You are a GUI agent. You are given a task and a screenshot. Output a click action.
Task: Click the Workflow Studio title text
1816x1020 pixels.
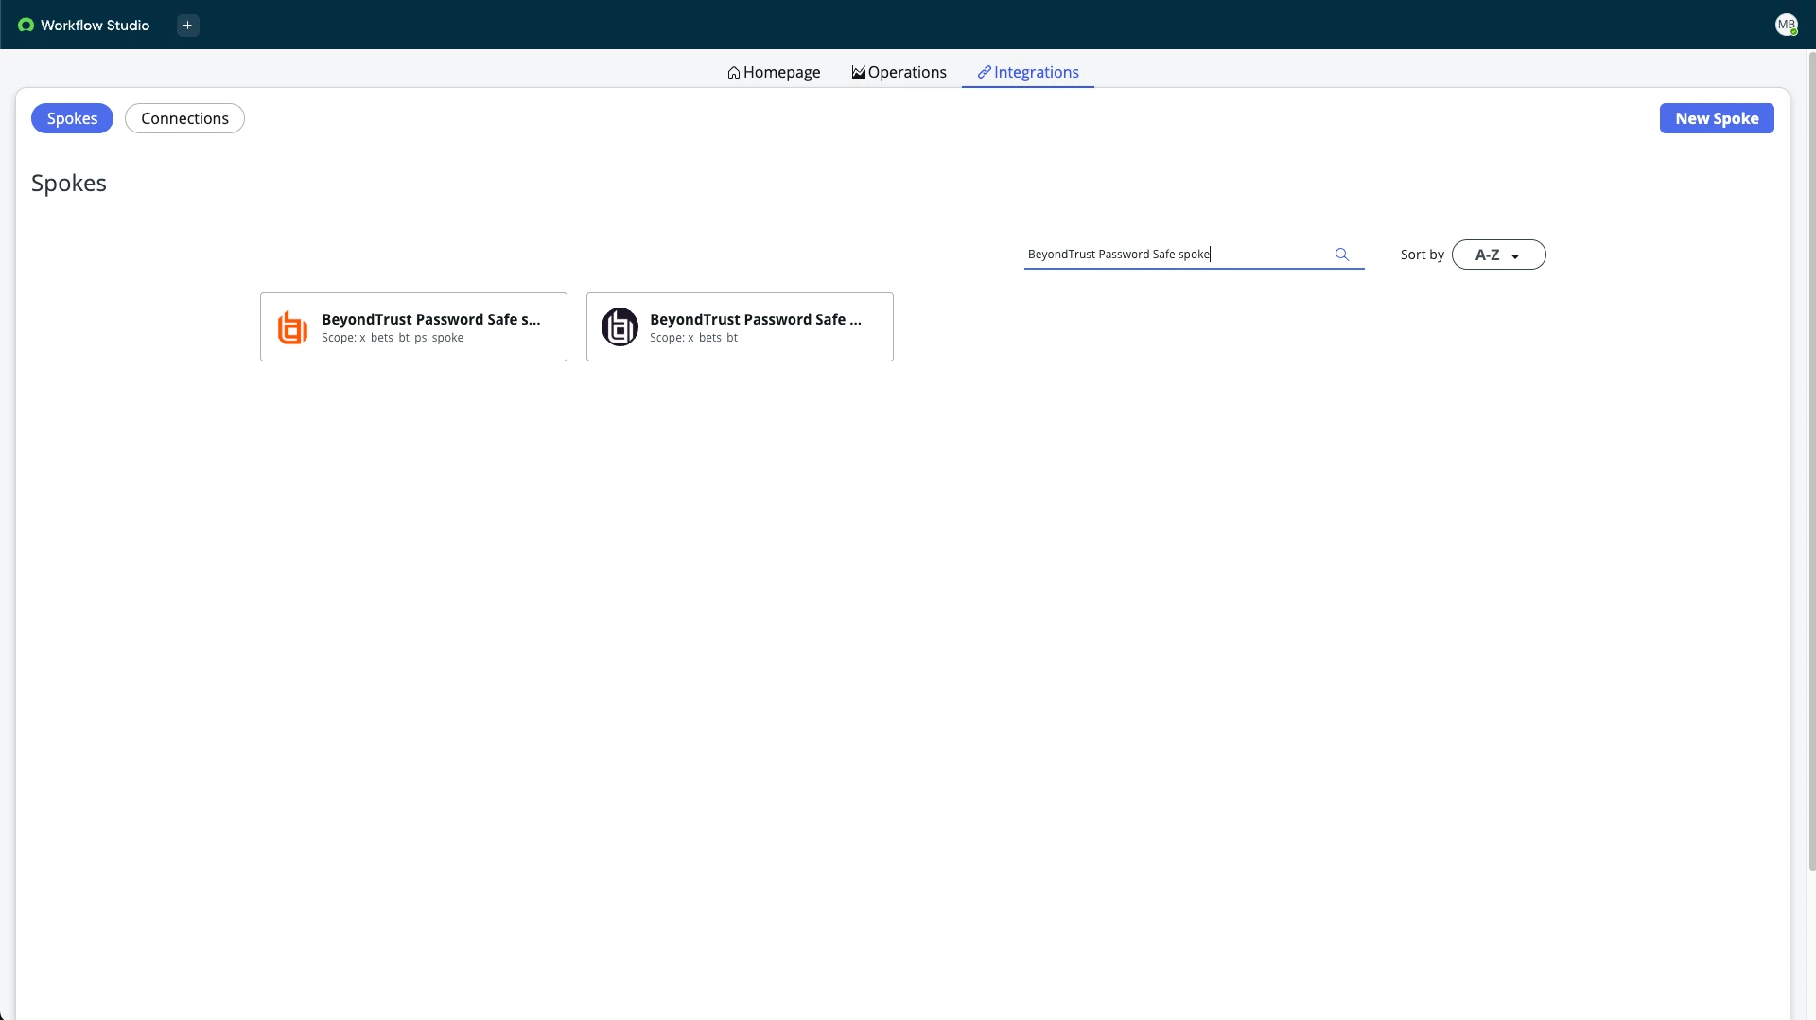tap(95, 26)
